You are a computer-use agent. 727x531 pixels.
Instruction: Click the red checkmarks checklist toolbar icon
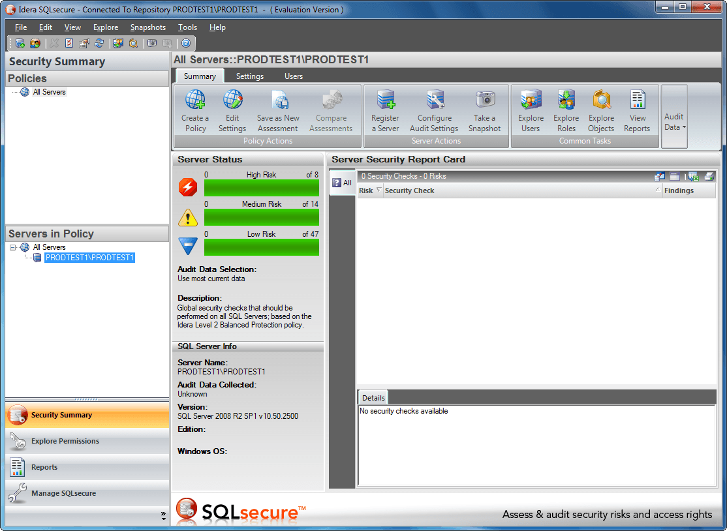tap(69, 44)
